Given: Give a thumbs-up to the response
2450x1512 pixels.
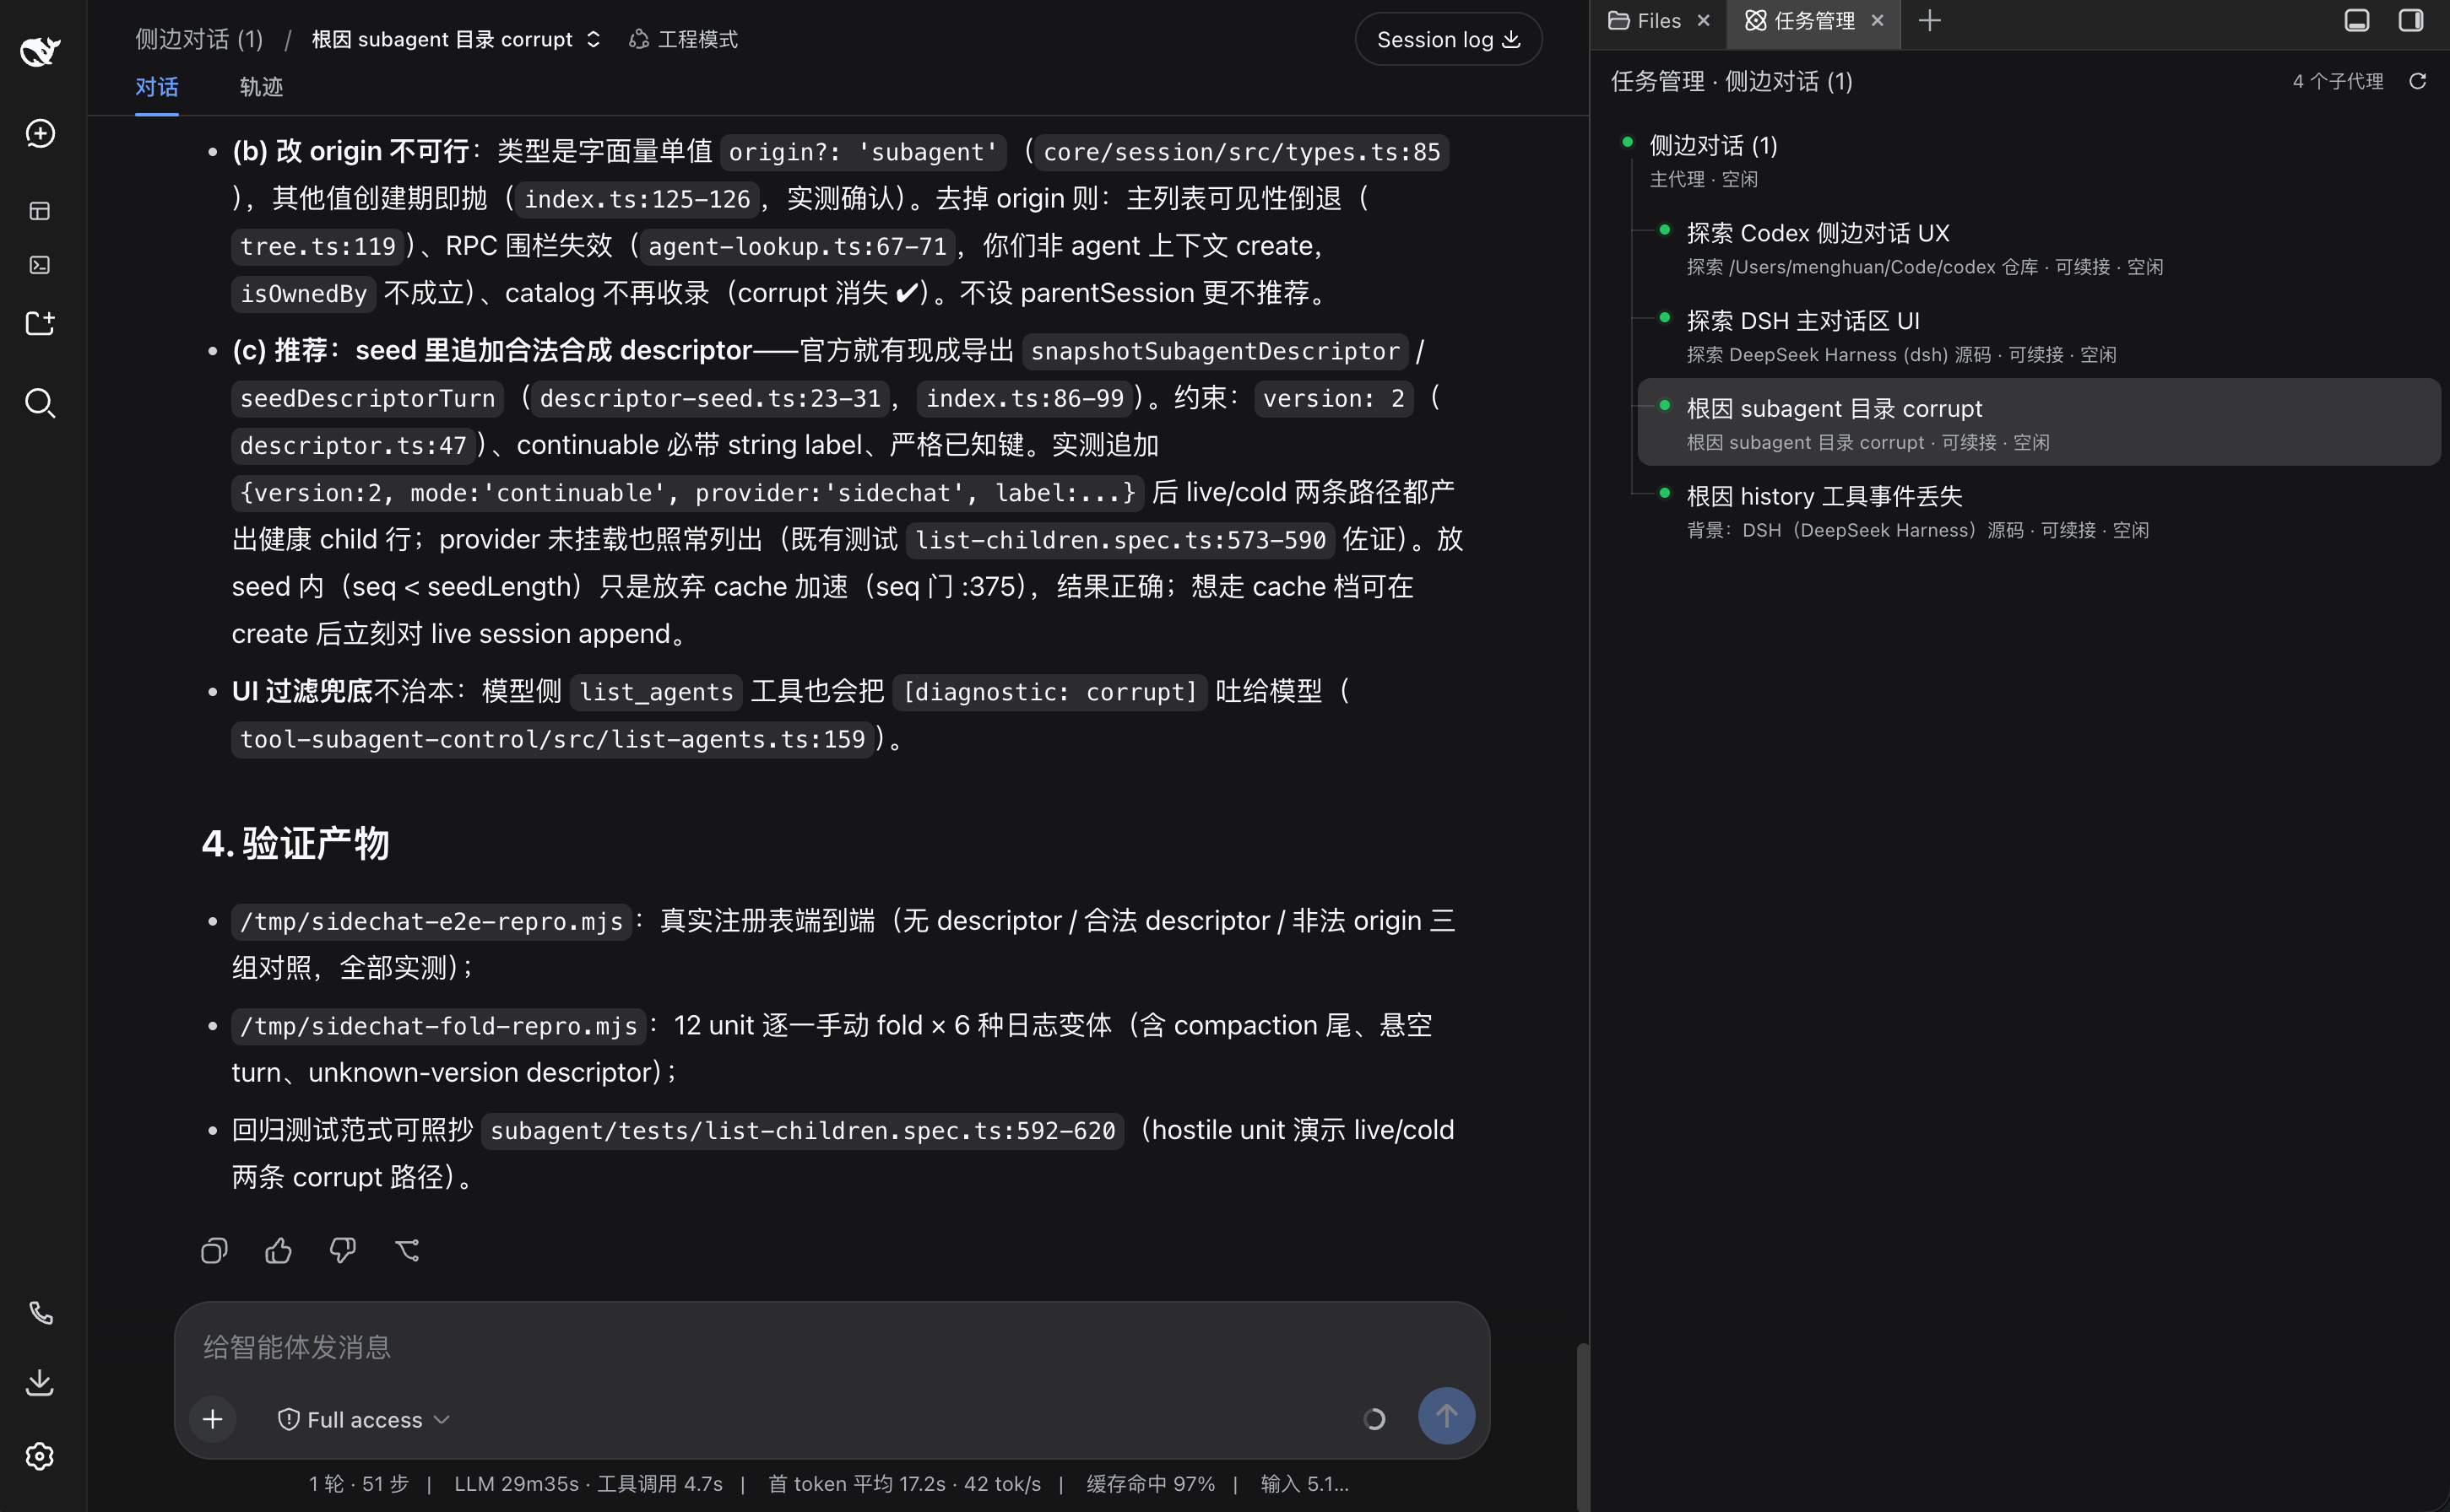Looking at the screenshot, I should pos(278,1250).
